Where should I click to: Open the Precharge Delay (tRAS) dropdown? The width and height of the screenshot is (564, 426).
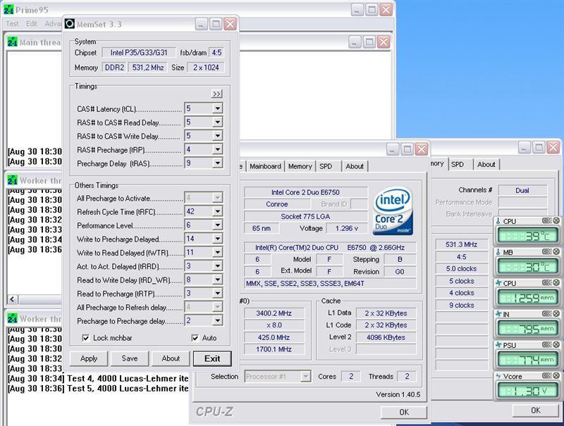217,163
